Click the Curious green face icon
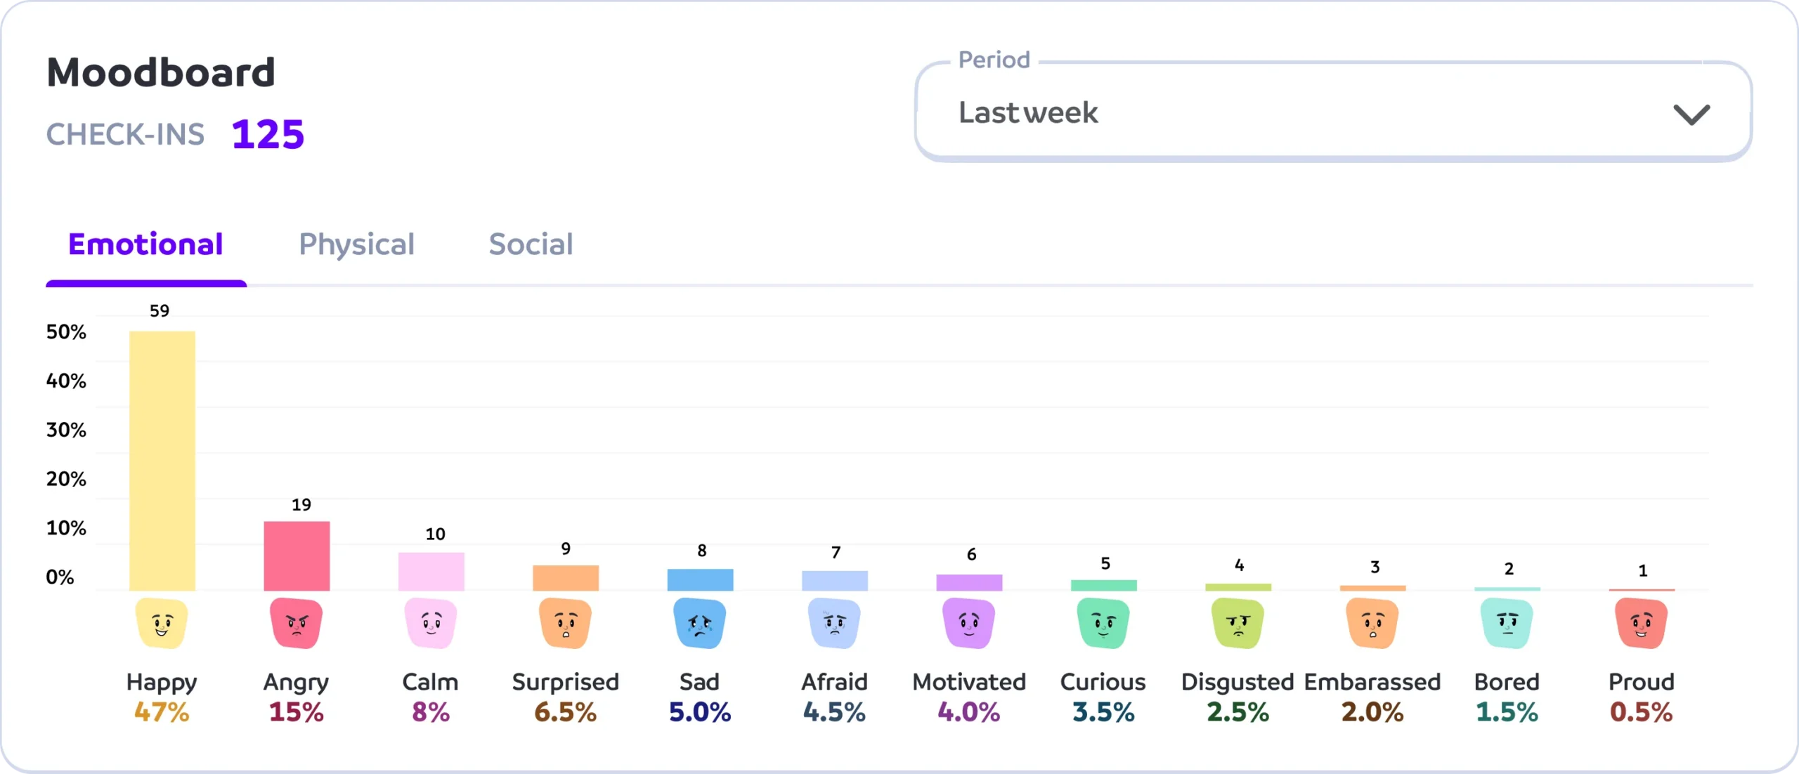This screenshot has width=1799, height=774. point(1103,623)
